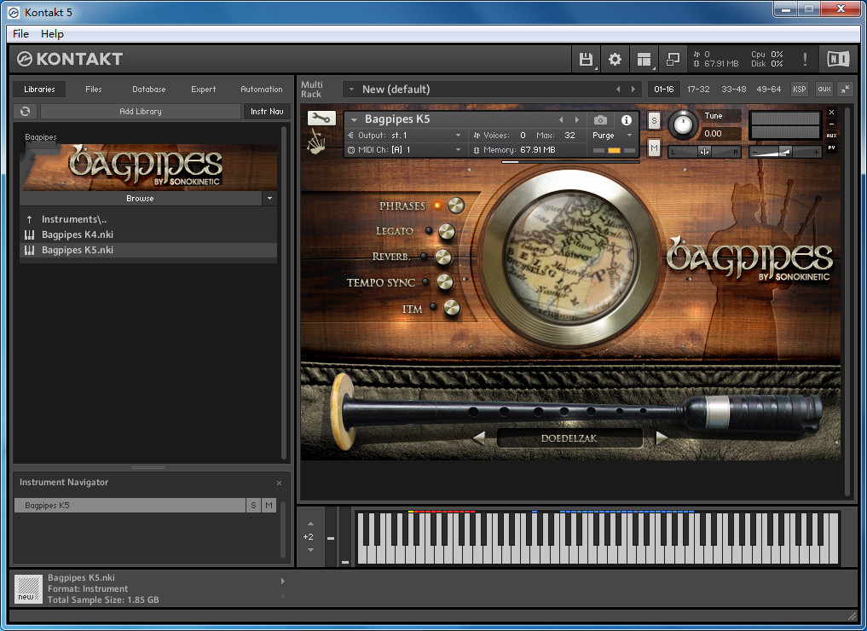Switch to the Automation tab

[x=262, y=89]
